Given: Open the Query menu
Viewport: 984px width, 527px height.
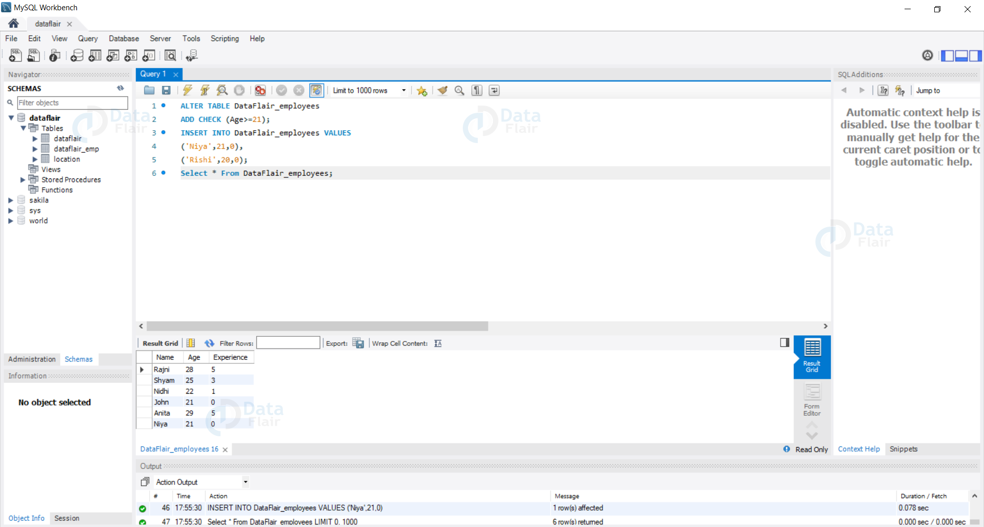Looking at the screenshot, I should (88, 38).
